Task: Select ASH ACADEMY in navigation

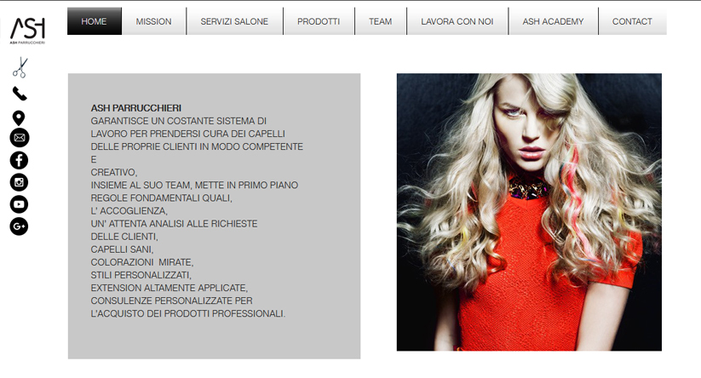Action: click(x=553, y=21)
